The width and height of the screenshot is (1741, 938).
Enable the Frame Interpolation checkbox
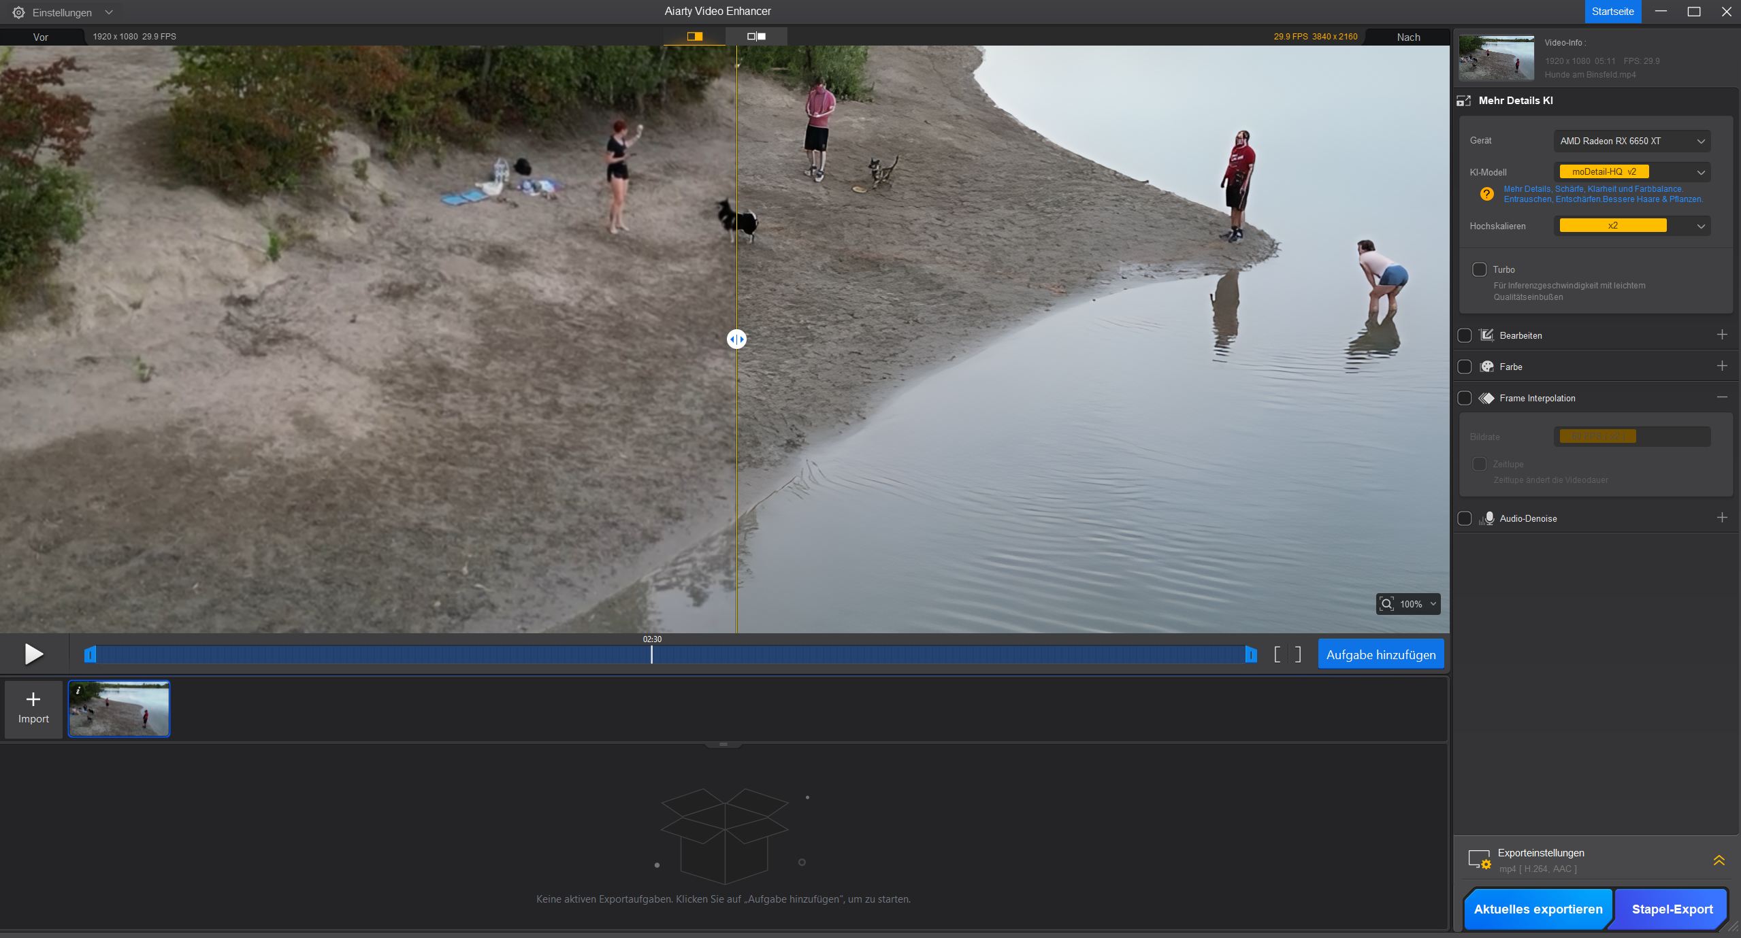(1465, 398)
